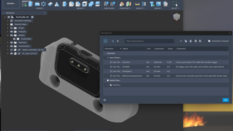233x131 pixels.
Task: Toggle visibility of Sketches folder
Action: (x=11, y=43)
